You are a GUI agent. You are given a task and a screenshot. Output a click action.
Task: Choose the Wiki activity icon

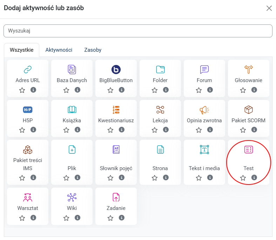[x=72, y=197]
